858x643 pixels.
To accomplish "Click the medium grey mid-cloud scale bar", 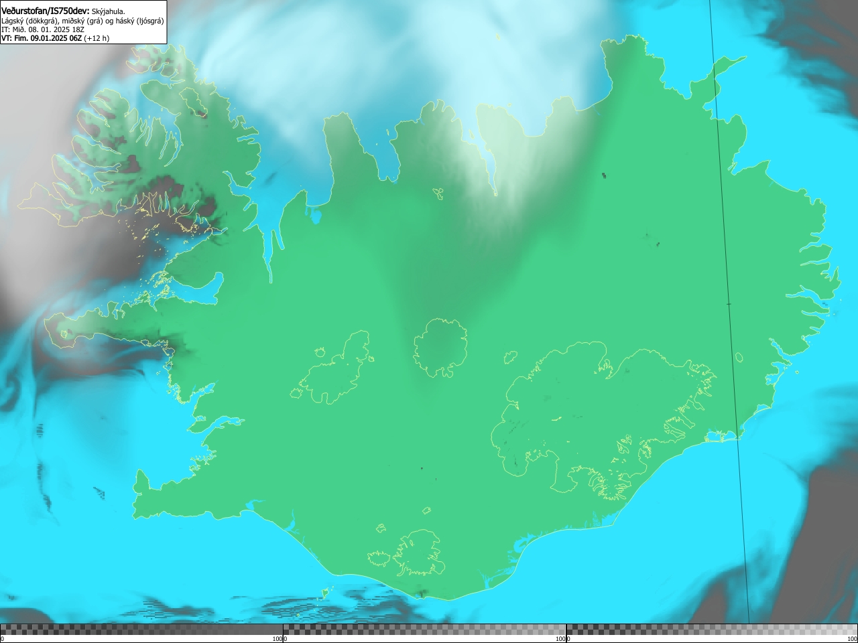I will tap(424, 630).
